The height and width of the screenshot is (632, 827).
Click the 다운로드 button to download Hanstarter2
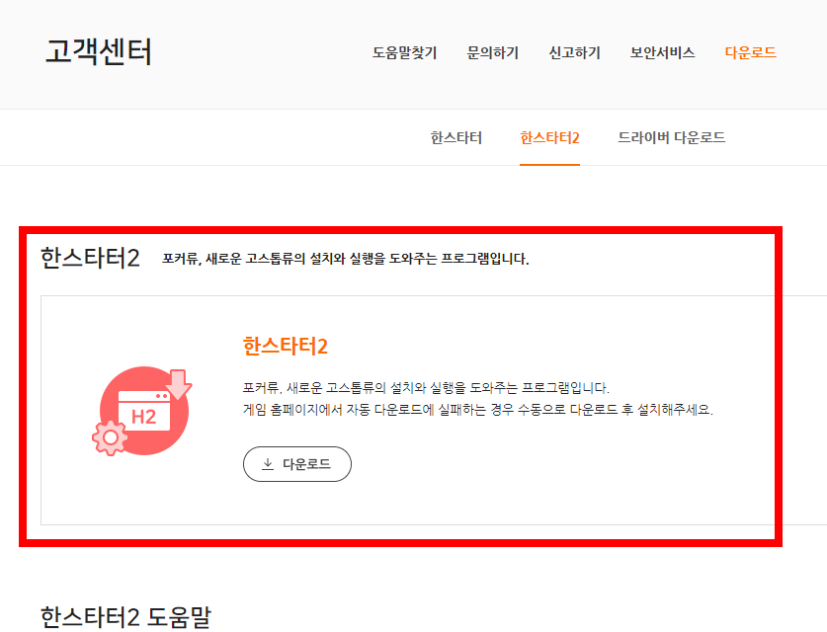[296, 464]
